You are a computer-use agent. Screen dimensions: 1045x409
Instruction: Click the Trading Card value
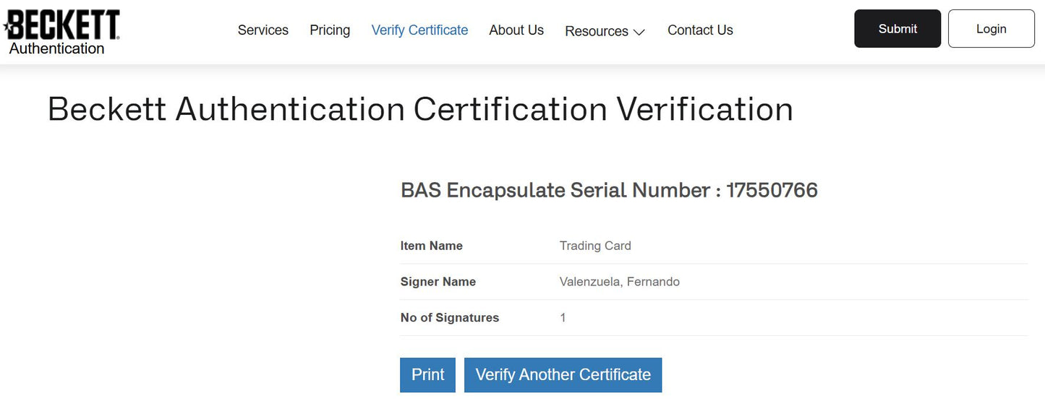(x=595, y=246)
